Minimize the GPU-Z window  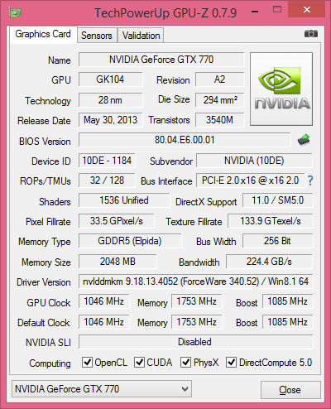(255, 12)
